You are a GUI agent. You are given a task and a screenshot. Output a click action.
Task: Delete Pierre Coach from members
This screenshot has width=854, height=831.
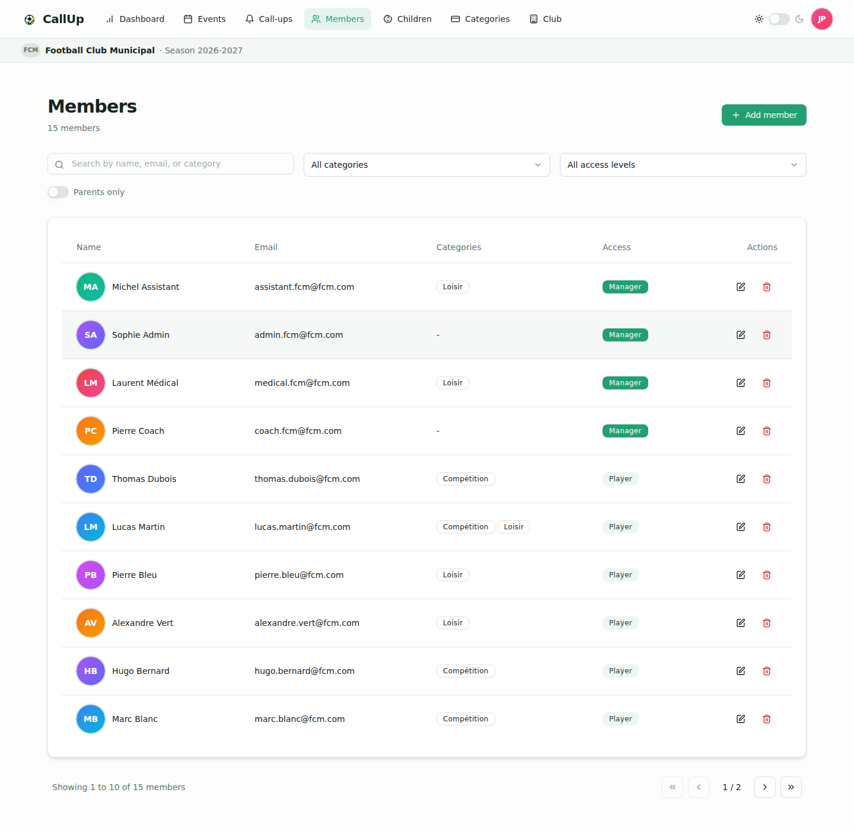tap(767, 431)
